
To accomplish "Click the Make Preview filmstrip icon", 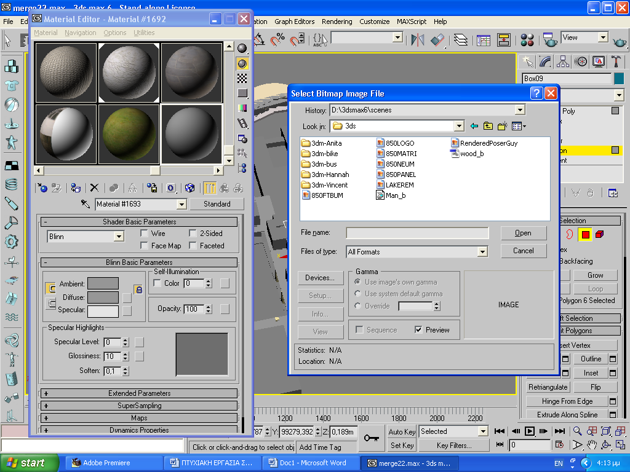I will pyautogui.click(x=242, y=124).
